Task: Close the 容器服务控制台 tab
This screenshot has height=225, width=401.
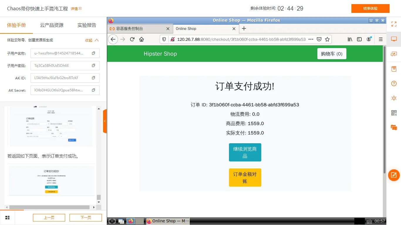Action: tap(168, 29)
